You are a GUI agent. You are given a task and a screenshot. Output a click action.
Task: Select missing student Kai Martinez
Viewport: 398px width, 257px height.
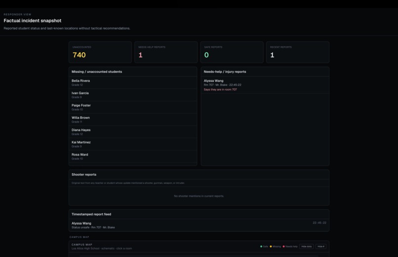133,144
